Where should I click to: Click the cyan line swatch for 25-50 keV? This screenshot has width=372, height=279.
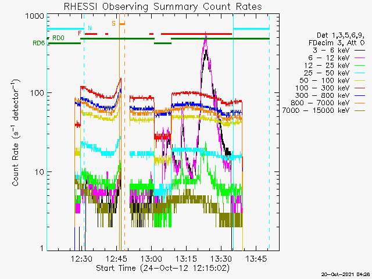[360, 73]
